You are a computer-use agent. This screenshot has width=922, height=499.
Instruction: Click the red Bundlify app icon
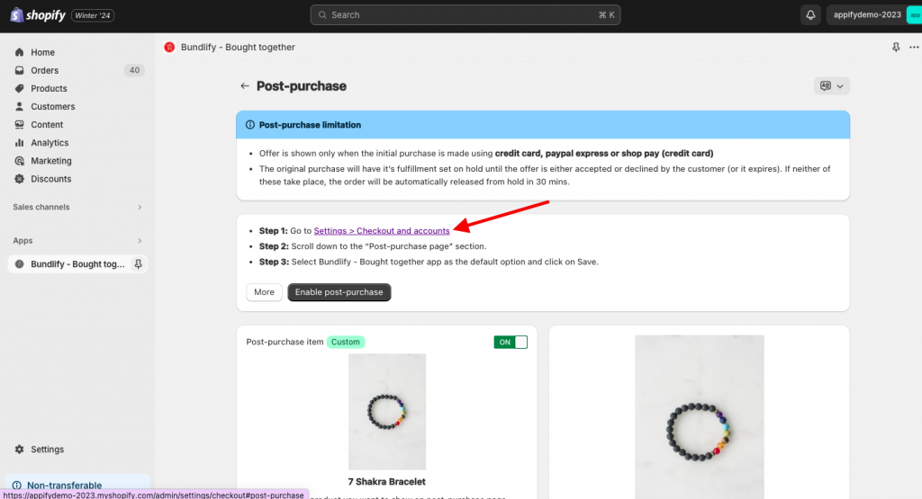169,47
